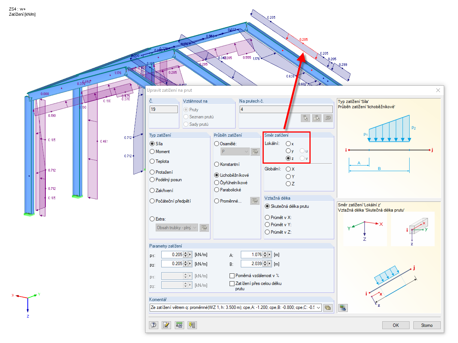Click the lightning load list icon
This screenshot has height=343, width=458.
tap(192, 325)
